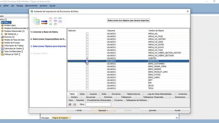219x123 pixels.
Task: Select the Página de Registro tab
Action: 60,118
